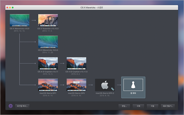This screenshot has width=184, height=115.
Task: Click the date "2016. 6. 14."
Action: click(48, 96)
